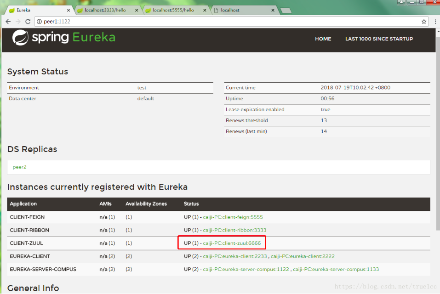Click the General Info heading
Image resolution: width=440 pixels, height=294 pixels.
(33, 288)
